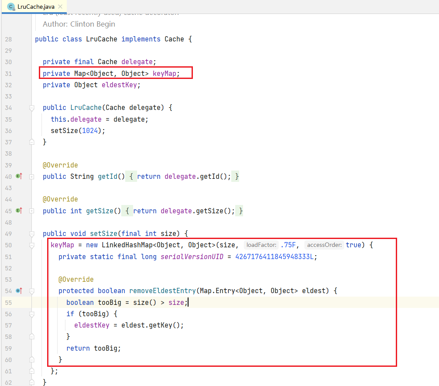
Task: Click the implements gutter icon beside getId
Action: [x=19, y=177]
